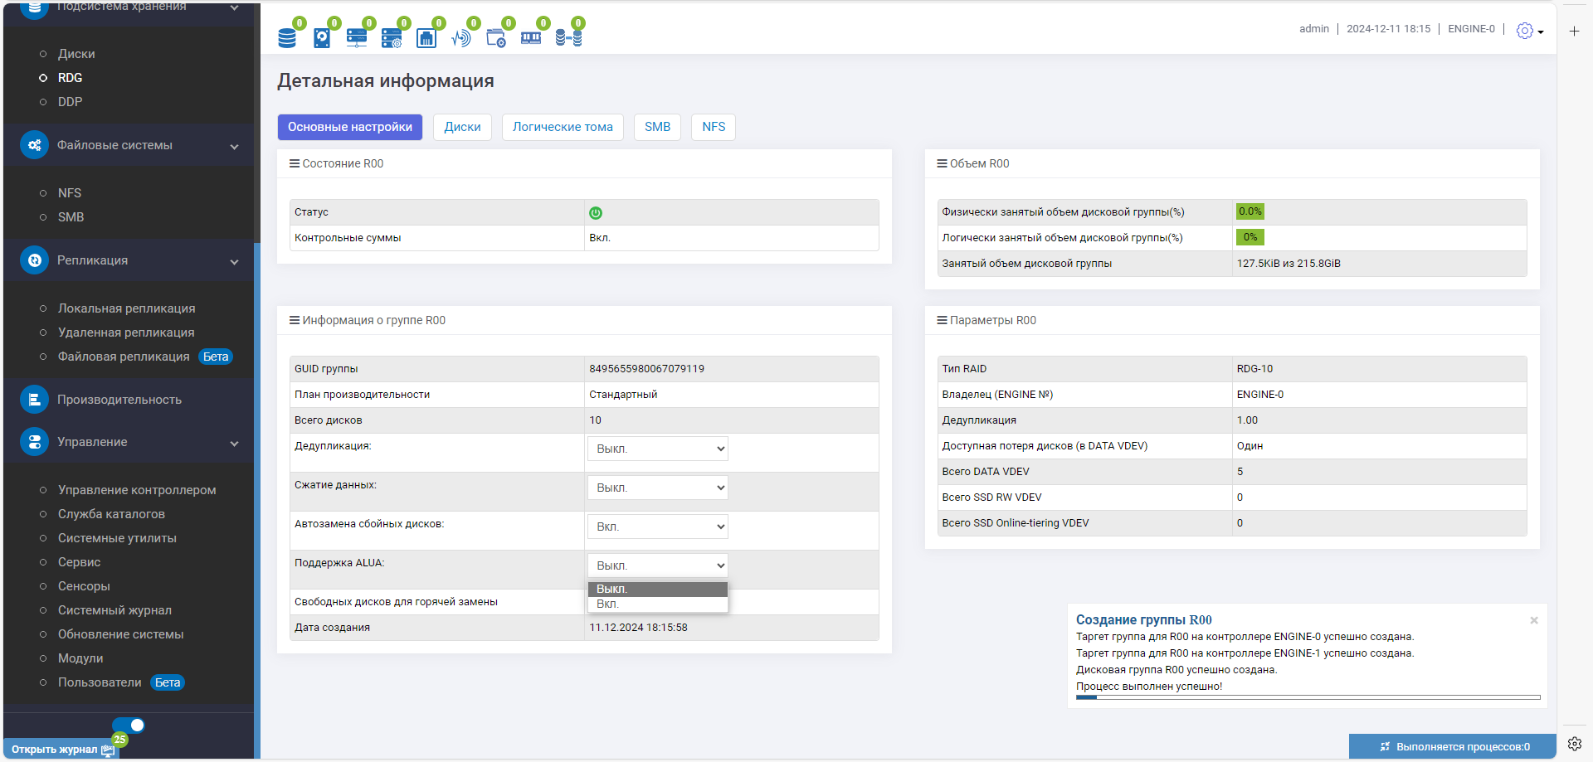The height and width of the screenshot is (762, 1593).
Task: Open the folder with gear icon
Action: 496,37
